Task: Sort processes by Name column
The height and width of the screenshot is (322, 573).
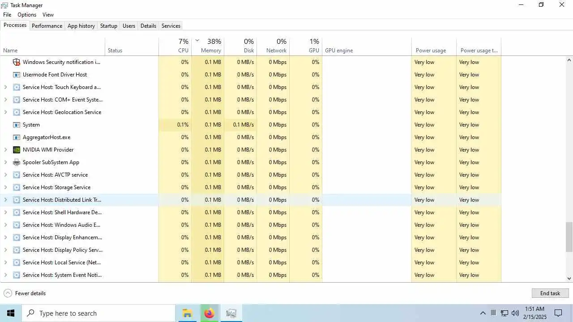Action: [53, 46]
